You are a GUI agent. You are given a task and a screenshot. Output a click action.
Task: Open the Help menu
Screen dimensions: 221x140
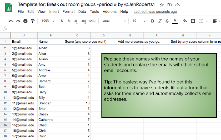pos(124,12)
